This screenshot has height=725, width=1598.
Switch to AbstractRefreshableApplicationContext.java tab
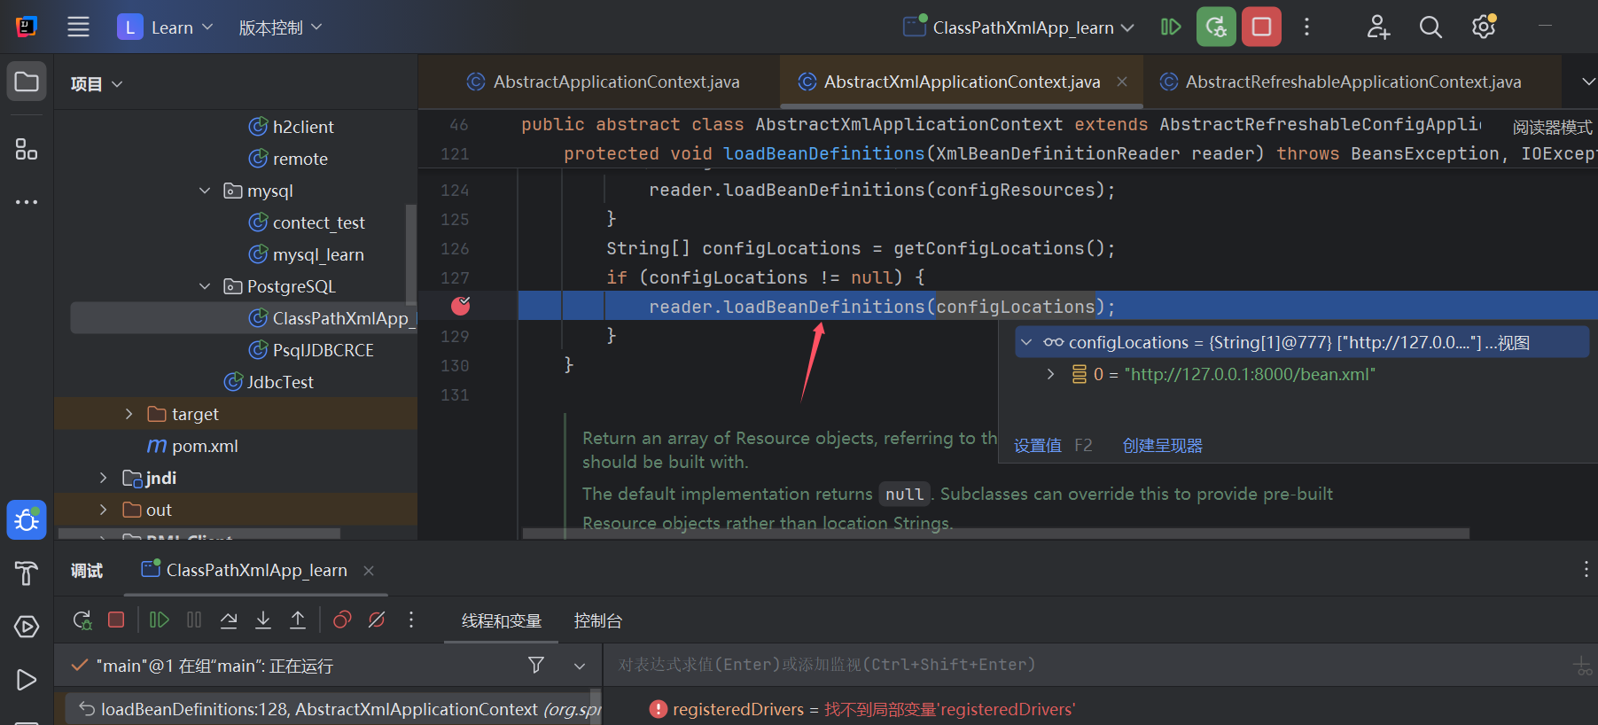(x=1341, y=82)
